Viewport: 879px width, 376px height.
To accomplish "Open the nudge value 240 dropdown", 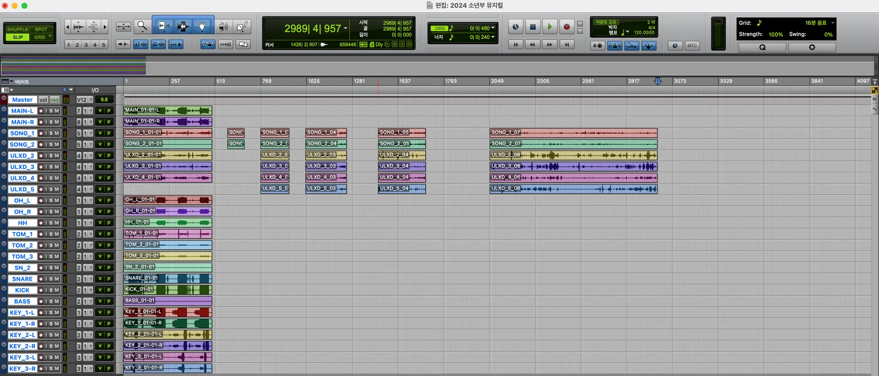I will point(493,37).
